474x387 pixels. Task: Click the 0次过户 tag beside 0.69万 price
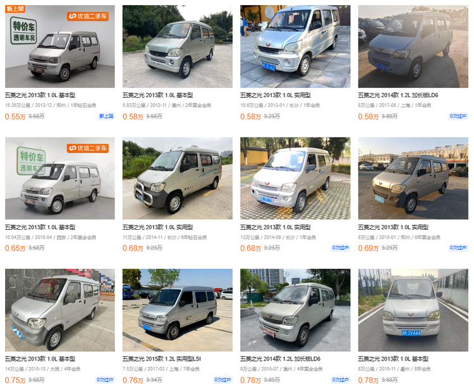click(x=458, y=248)
